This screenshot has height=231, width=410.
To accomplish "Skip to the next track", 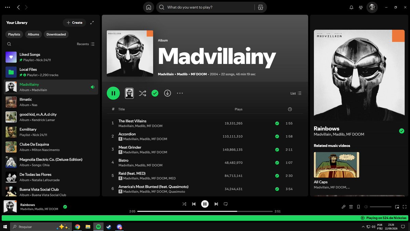I will 216,204.
